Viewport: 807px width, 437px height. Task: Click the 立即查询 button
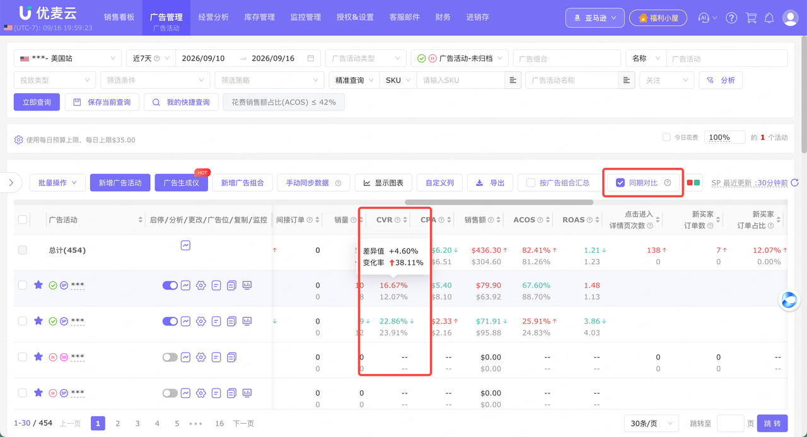[x=37, y=102]
